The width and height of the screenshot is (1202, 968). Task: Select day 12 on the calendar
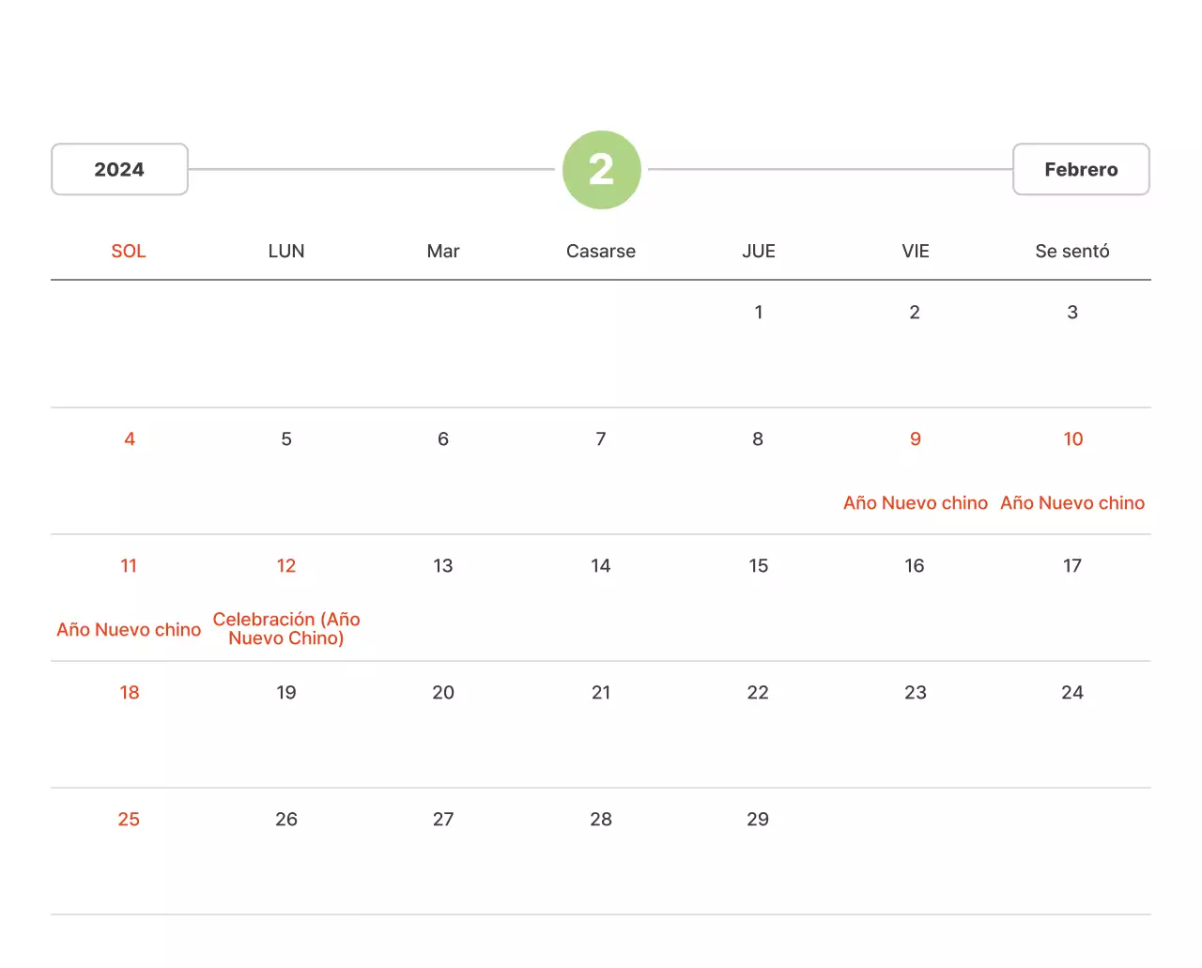tap(286, 566)
